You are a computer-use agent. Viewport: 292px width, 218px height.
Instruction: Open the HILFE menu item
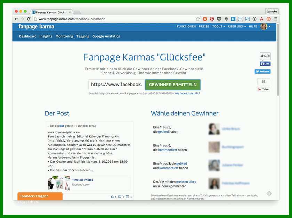click(x=253, y=26)
